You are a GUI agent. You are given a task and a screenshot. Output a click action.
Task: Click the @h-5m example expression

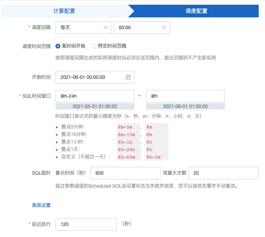154,157
